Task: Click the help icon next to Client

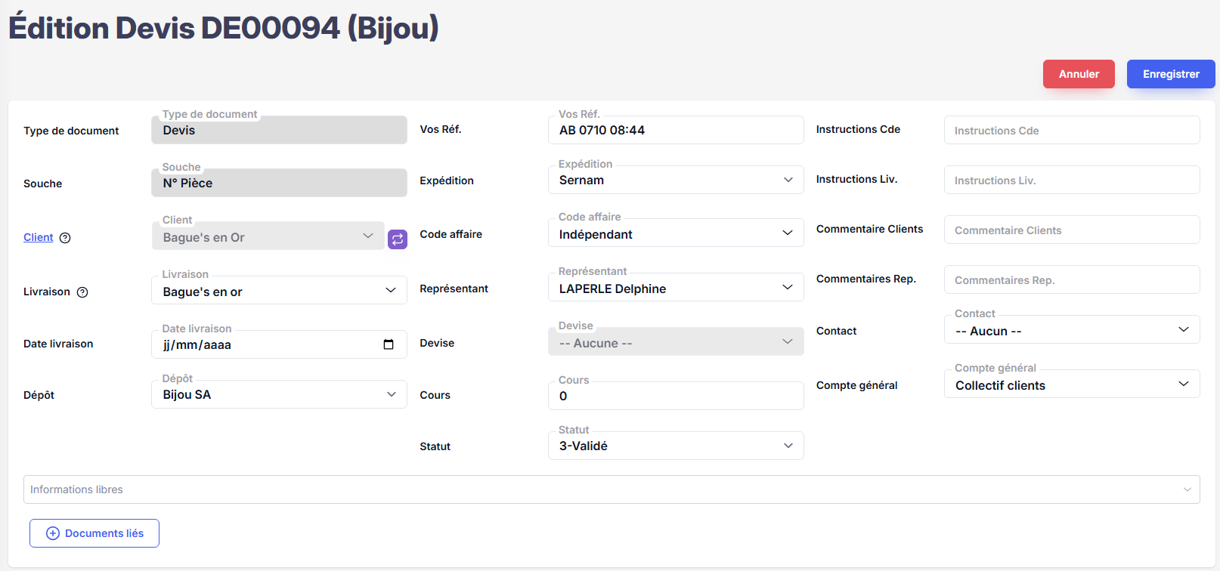Action: (x=65, y=238)
